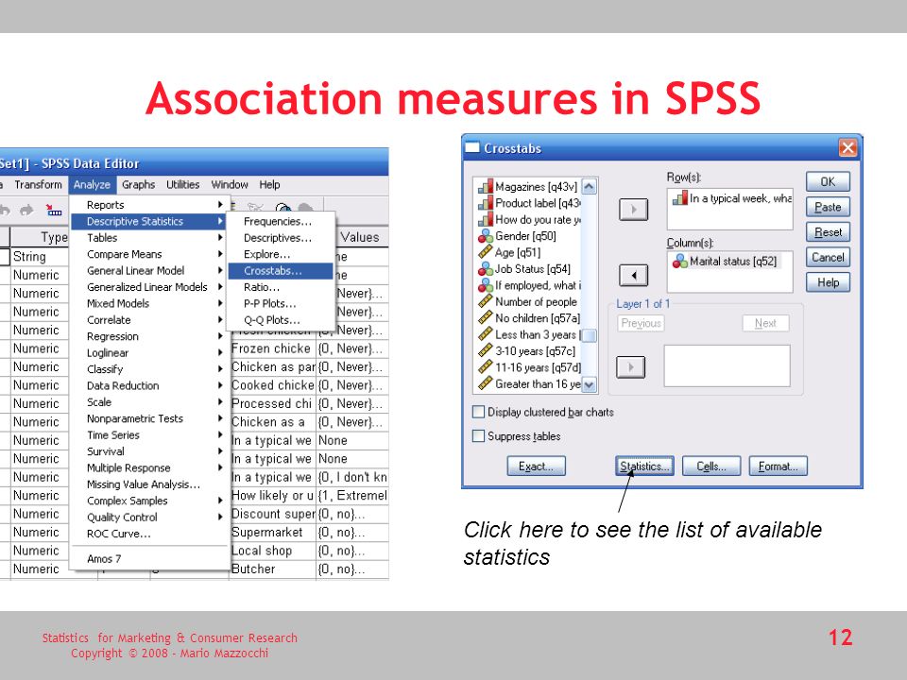This screenshot has width=907, height=680.
Task: Choose Crosstabs from submenu
Action: (x=281, y=271)
